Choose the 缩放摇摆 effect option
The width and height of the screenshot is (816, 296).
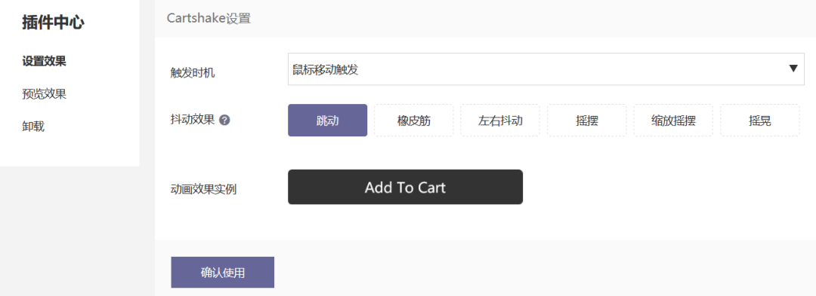tap(673, 121)
